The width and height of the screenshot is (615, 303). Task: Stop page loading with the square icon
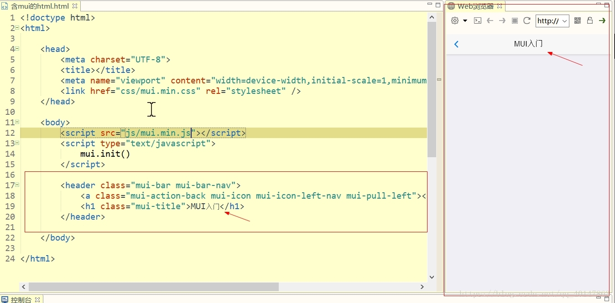515,21
